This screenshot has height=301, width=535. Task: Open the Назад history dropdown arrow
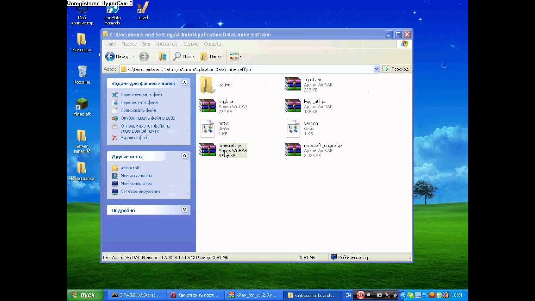[133, 56]
